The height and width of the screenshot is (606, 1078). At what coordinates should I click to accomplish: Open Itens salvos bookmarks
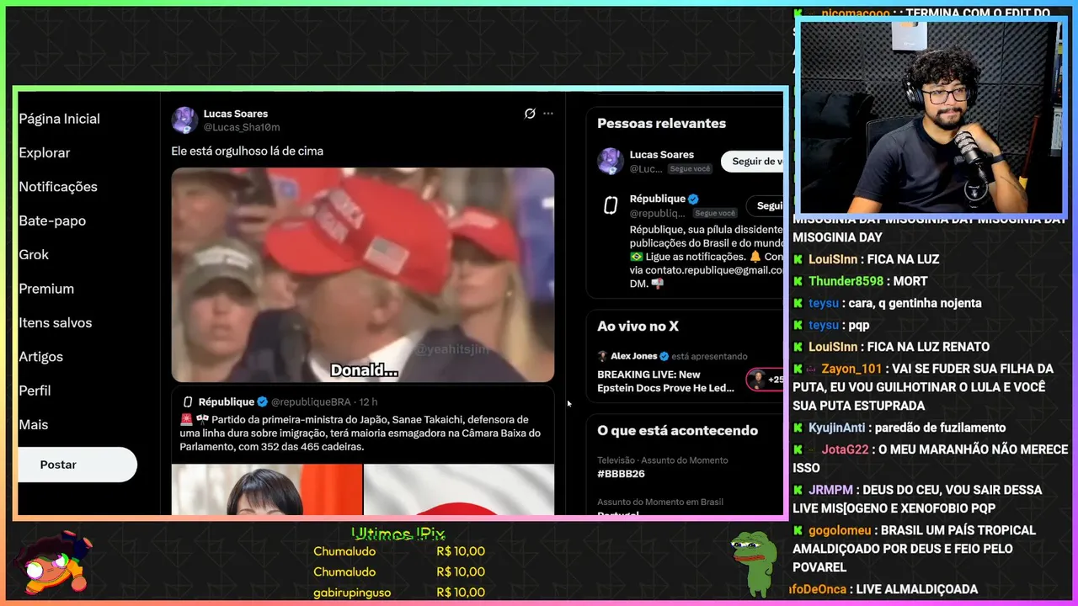tap(56, 322)
